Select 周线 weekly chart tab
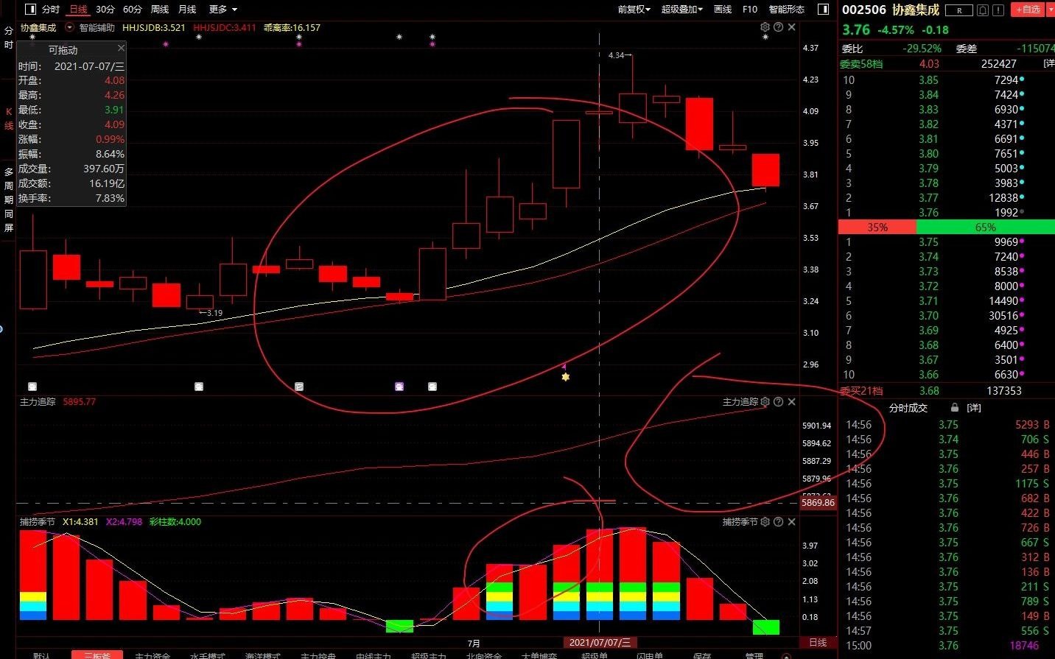 pos(160,9)
